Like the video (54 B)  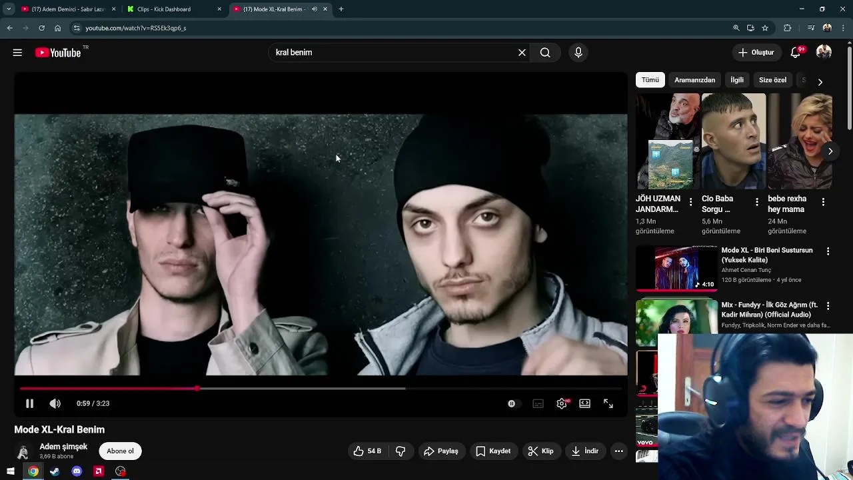coord(367,451)
